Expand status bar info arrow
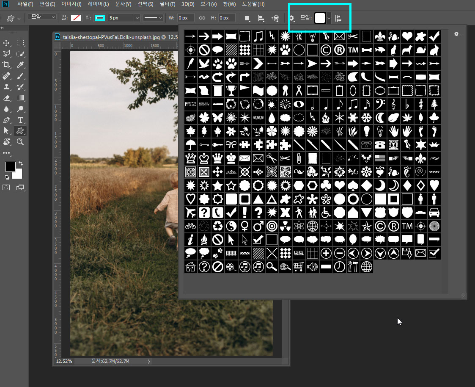This screenshot has height=387, width=475. (x=149, y=361)
